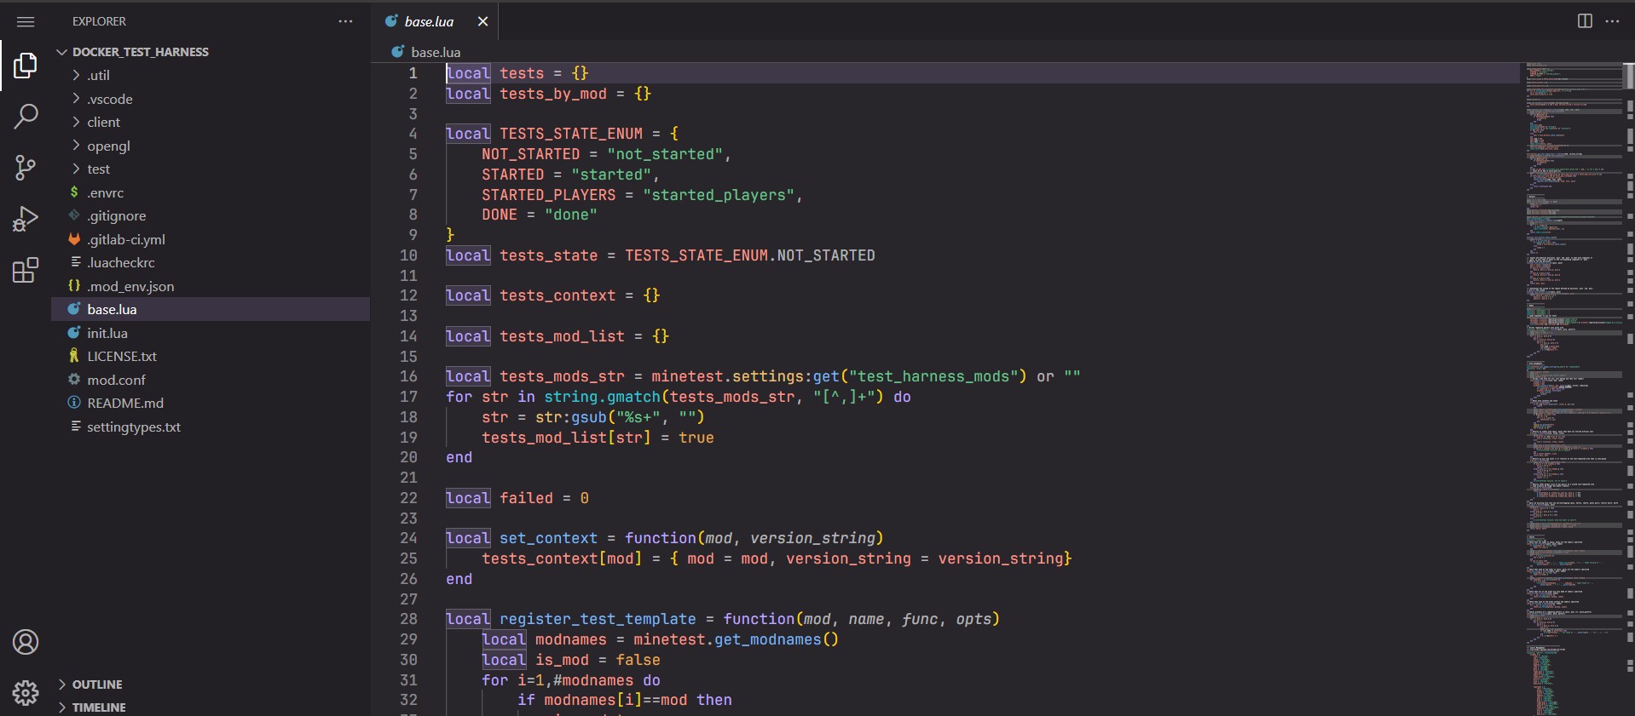Viewport: 1635px width, 716px height.
Task: Click base.lua in the breadcrumb bar
Action: coord(435,52)
